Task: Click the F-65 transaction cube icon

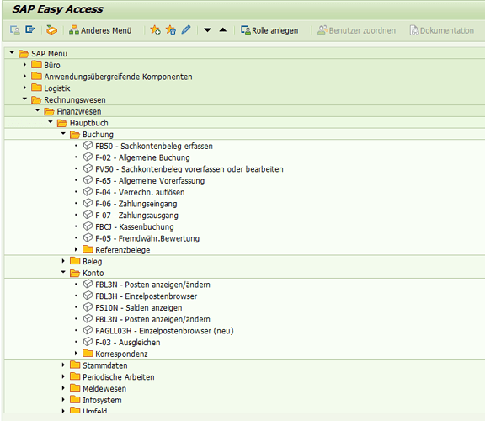Action: click(x=88, y=180)
